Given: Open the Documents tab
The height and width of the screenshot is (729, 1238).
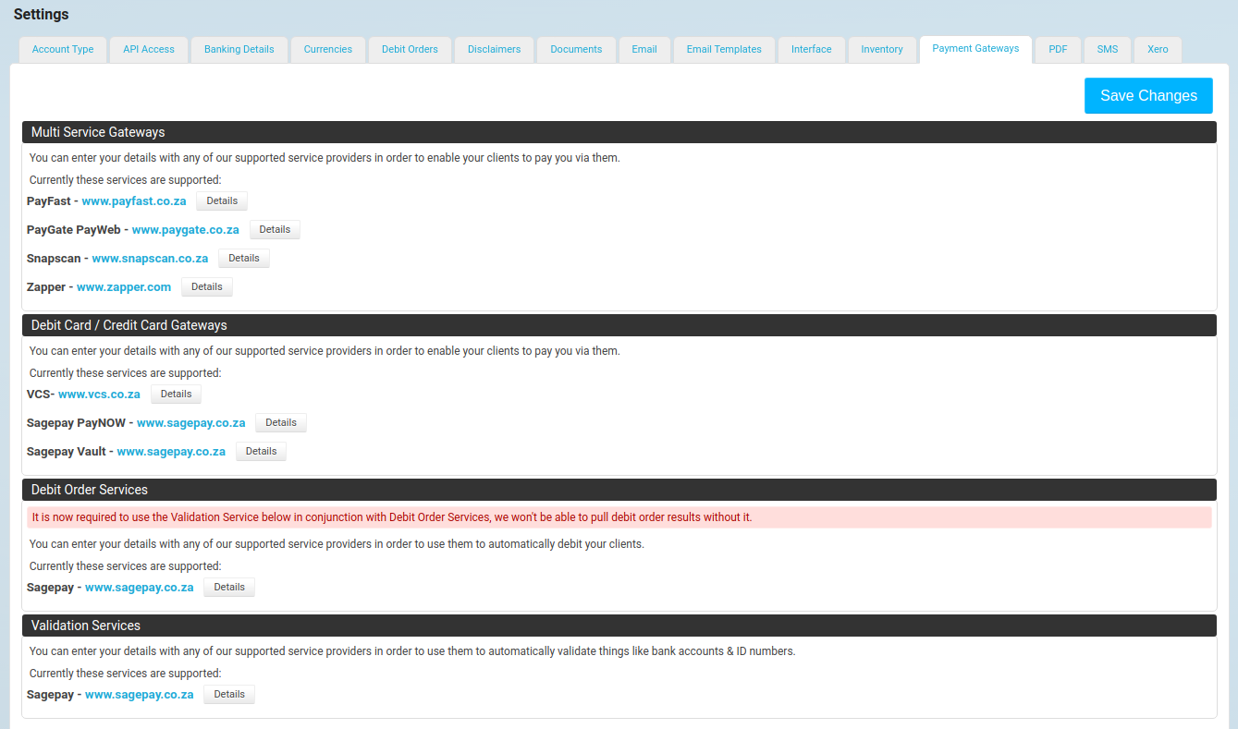Looking at the screenshot, I should [576, 49].
